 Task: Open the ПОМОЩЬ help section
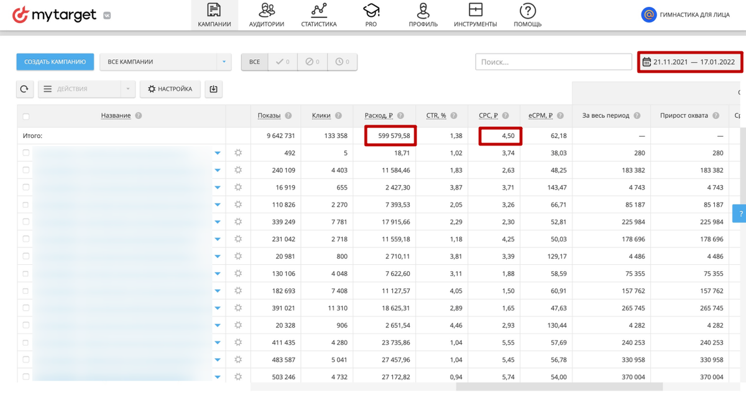click(528, 15)
